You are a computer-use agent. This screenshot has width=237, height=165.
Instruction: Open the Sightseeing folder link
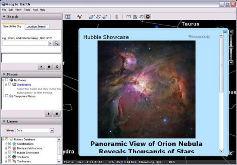[x=24, y=84]
